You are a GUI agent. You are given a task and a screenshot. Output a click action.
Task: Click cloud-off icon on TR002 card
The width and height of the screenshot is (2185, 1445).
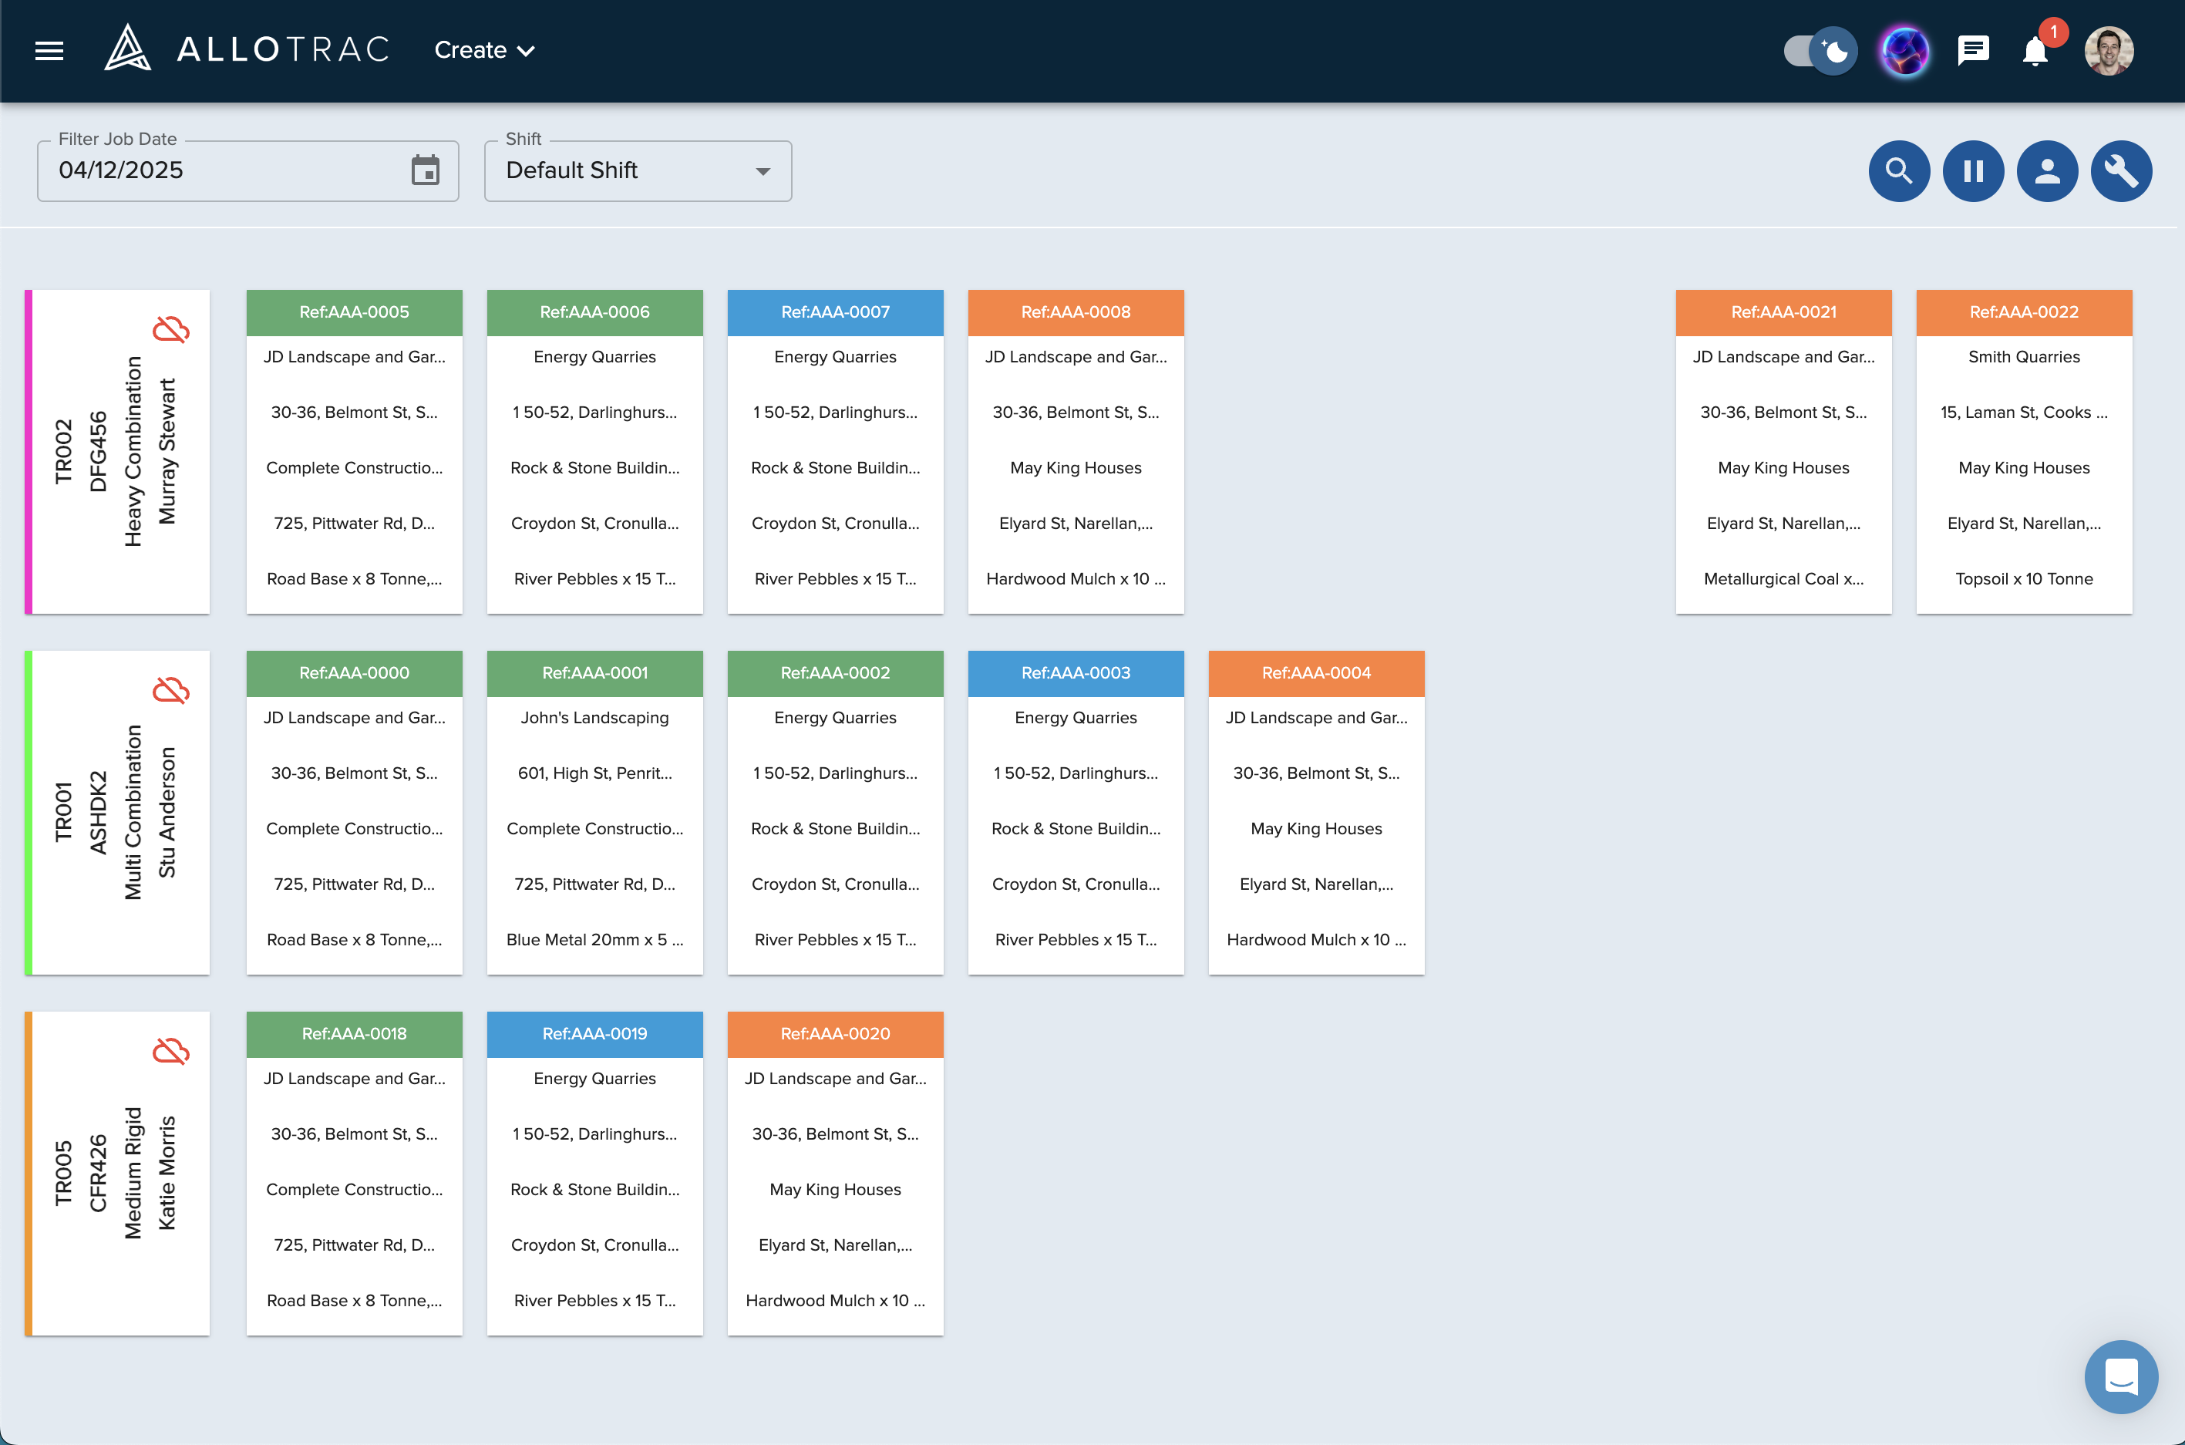[x=171, y=329]
